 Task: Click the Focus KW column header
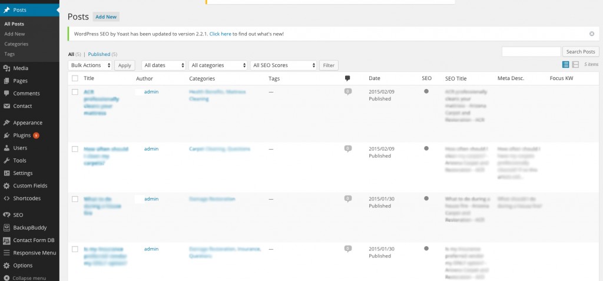coord(562,78)
